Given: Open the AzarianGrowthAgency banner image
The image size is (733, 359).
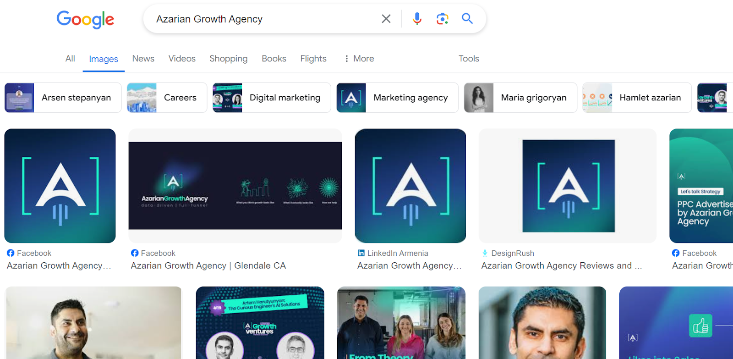Looking at the screenshot, I should pyautogui.click(x=235, y=186).
